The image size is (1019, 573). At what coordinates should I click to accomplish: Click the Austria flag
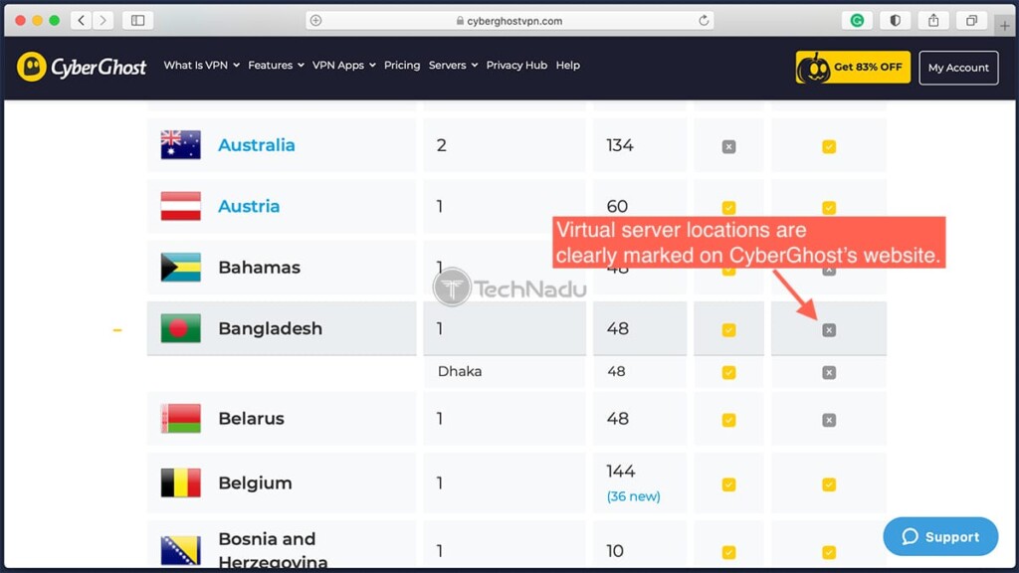click(181, 206)
